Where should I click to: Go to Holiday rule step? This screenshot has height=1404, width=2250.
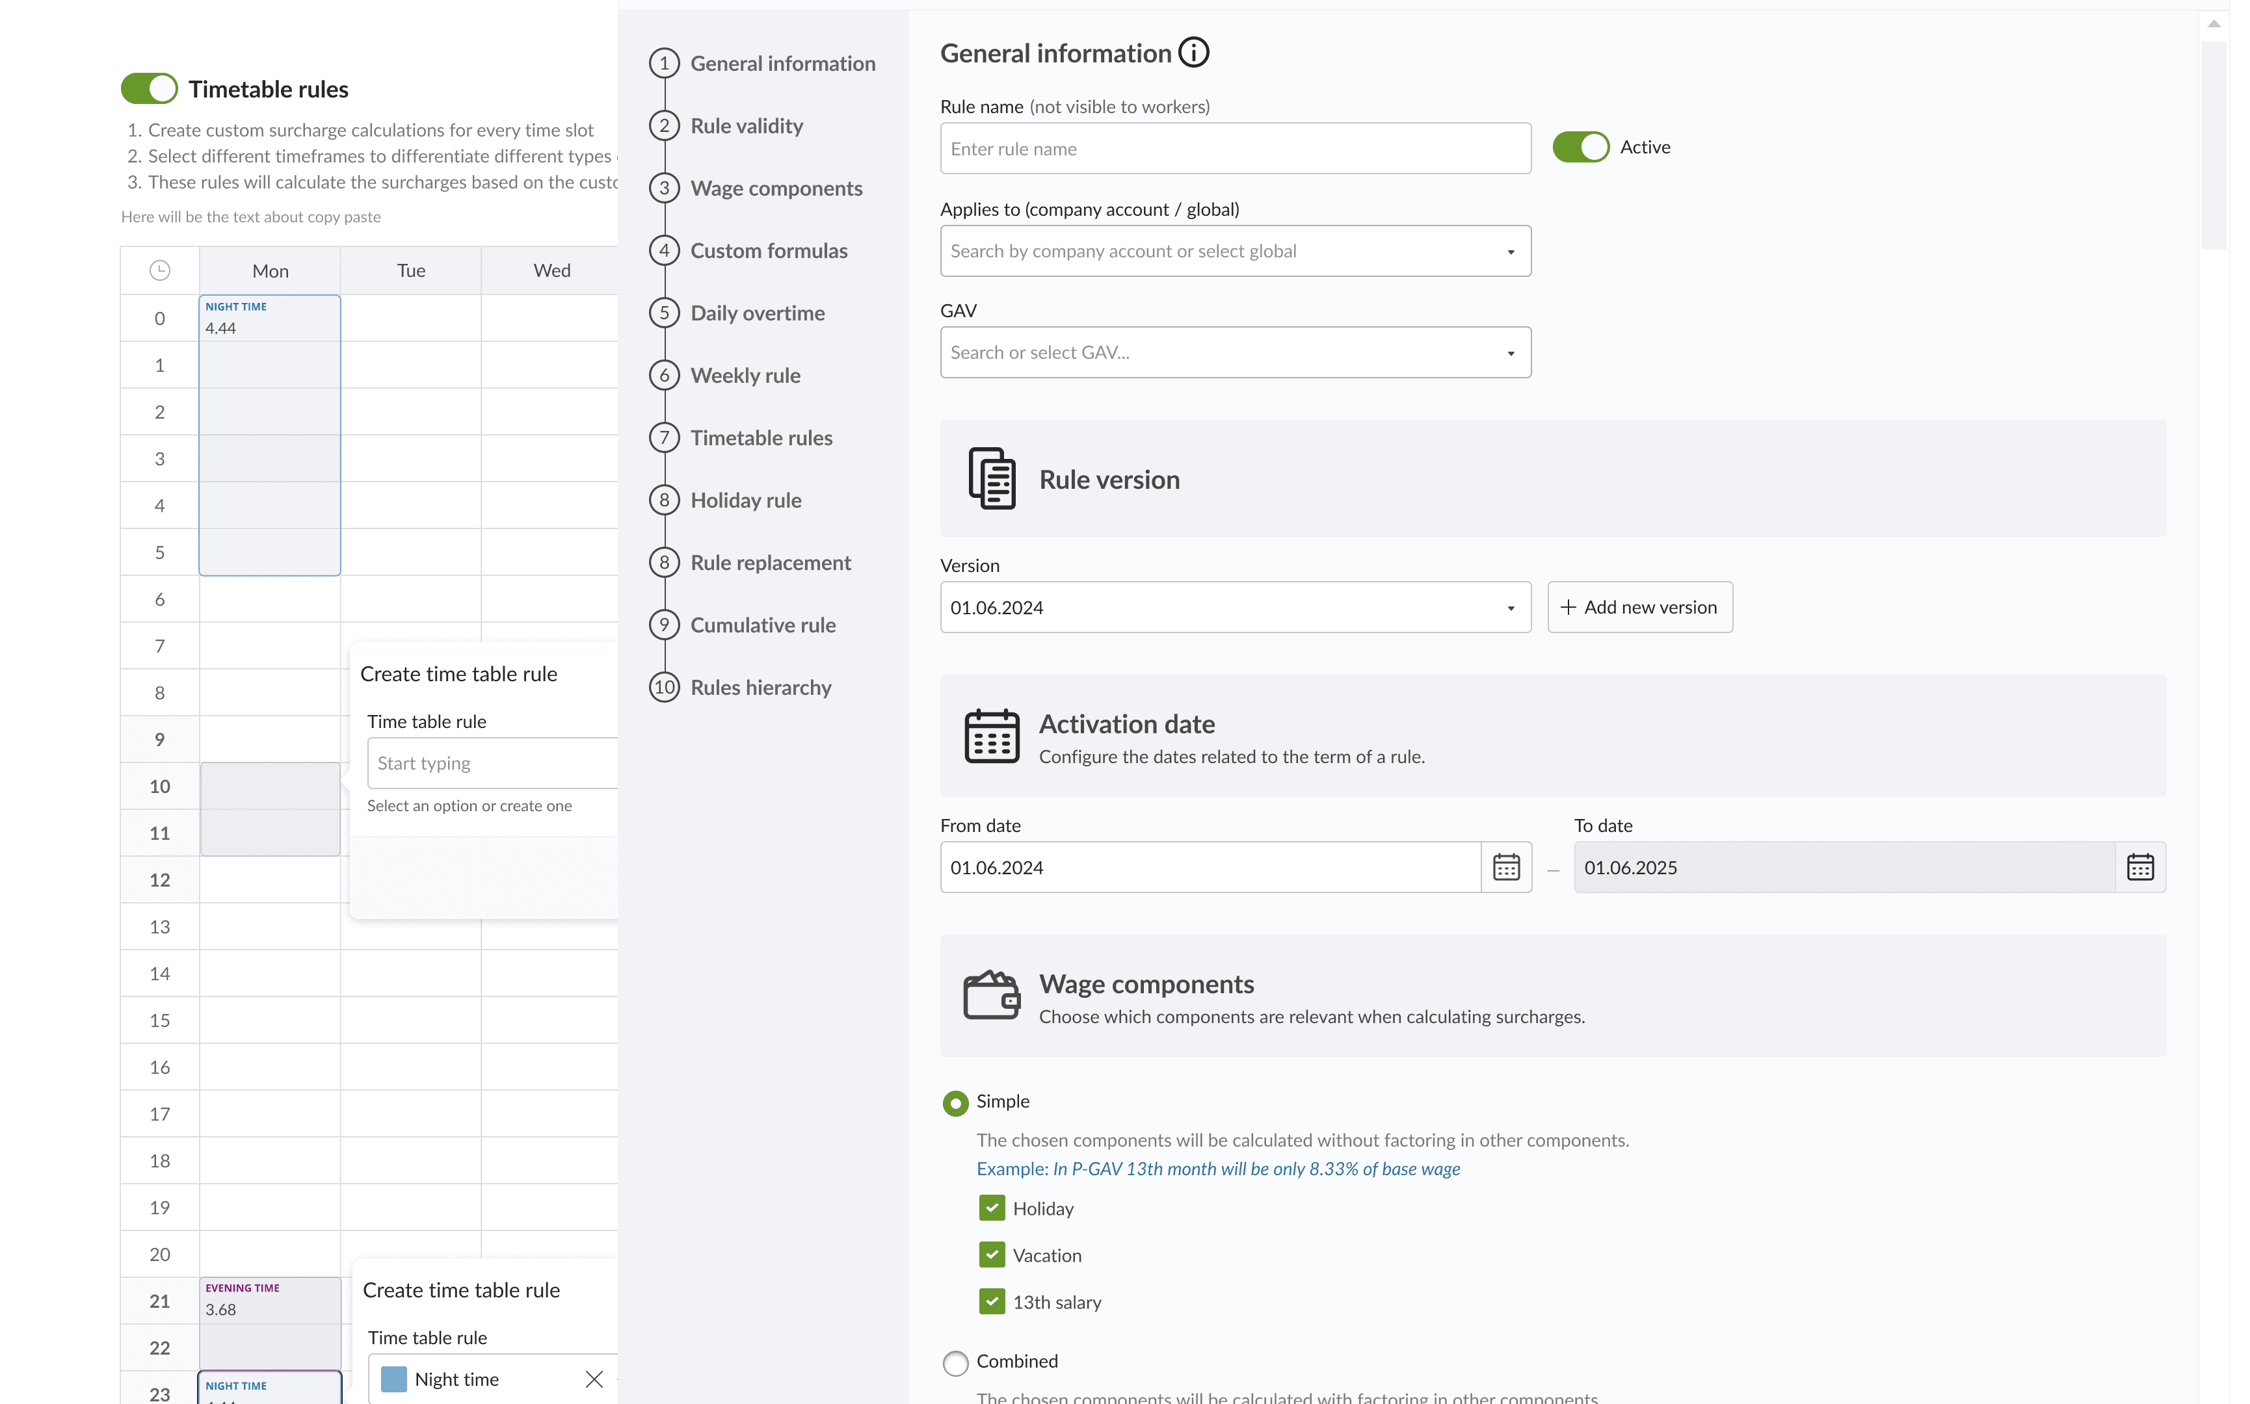click(746, 500)
